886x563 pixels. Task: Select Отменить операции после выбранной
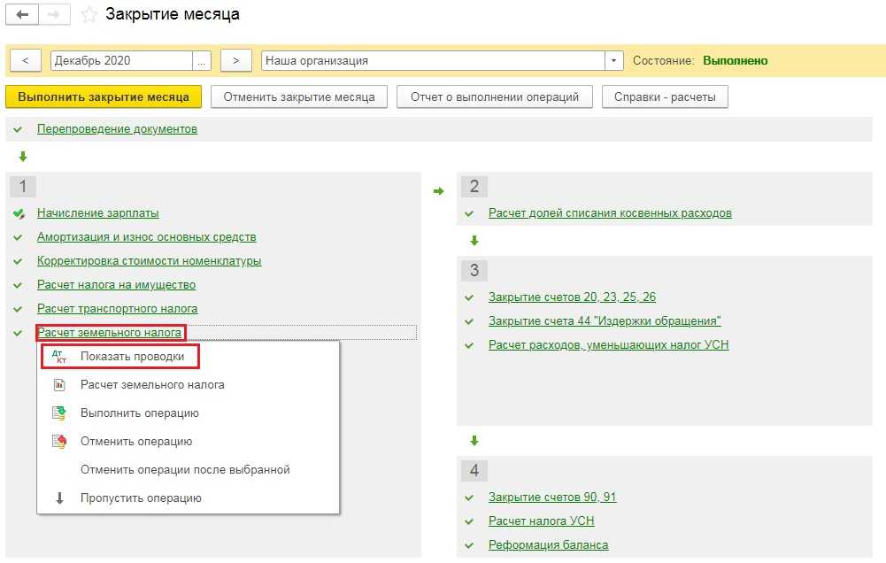point(185,470)
